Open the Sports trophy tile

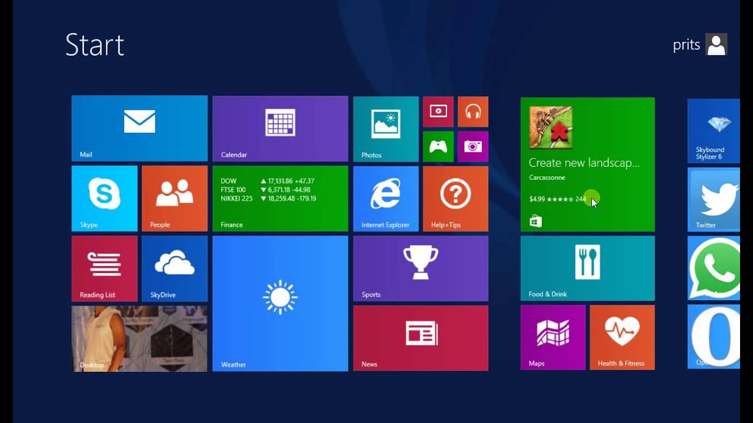421,268
